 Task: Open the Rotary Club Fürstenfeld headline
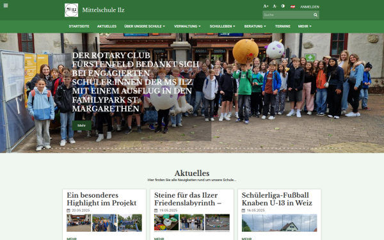tap(135, 82)
